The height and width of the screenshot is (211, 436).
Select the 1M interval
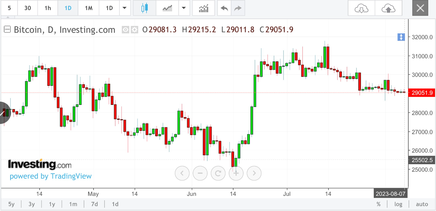[88, 8]
